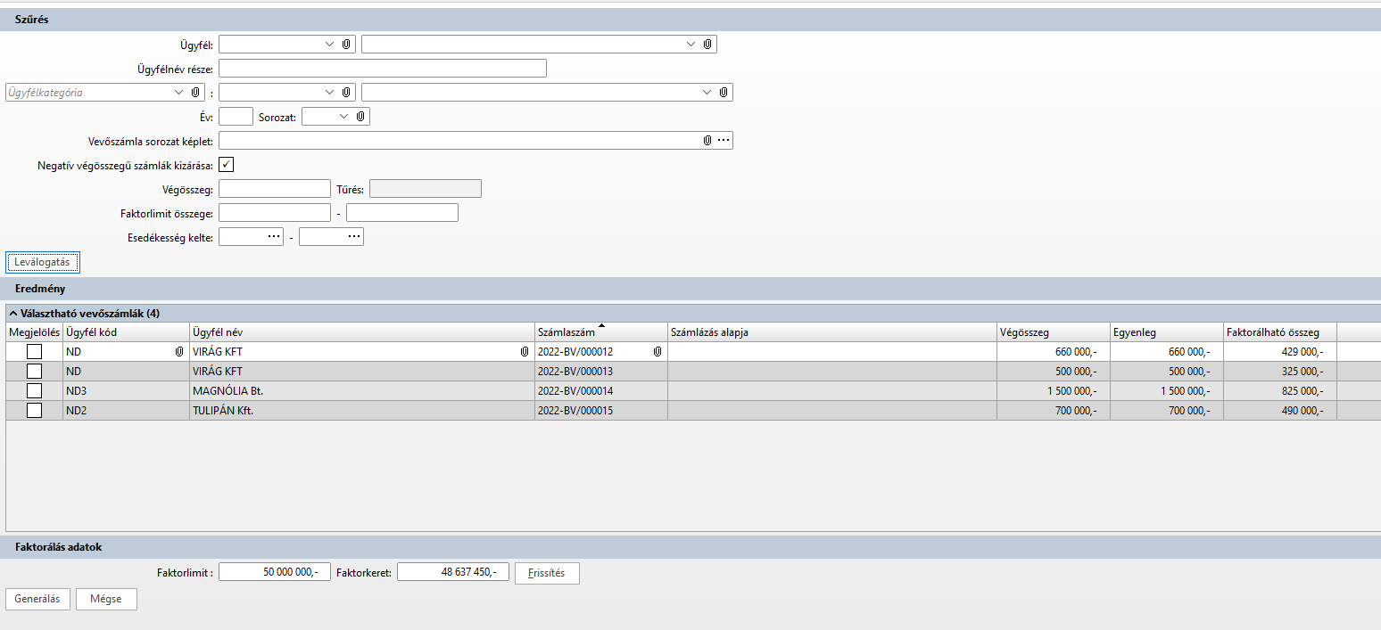Click paperclip in 2022-BV/000012 cell
The height and width of the screenshot is (630, 1381).
coord(657,352)
